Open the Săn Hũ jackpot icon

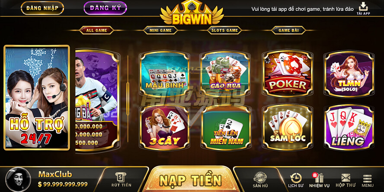coord(260,180)
